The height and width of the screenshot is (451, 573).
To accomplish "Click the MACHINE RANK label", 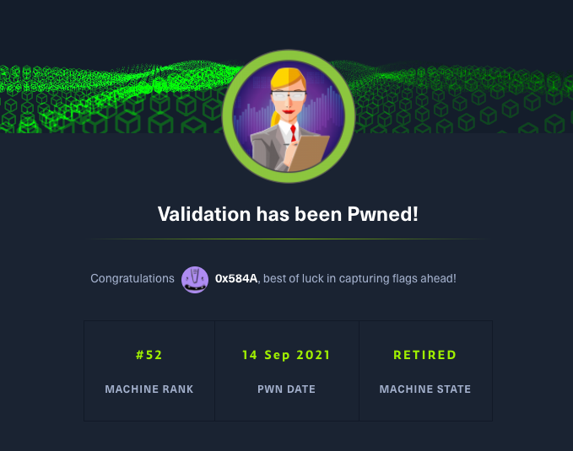I will [x=149, y=389].
